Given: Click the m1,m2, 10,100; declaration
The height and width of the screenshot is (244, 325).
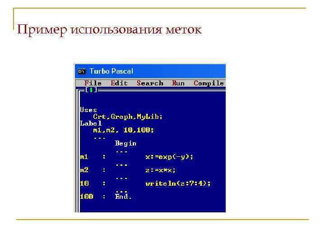Looking at the screenshot, I should [x=124, y=130].
